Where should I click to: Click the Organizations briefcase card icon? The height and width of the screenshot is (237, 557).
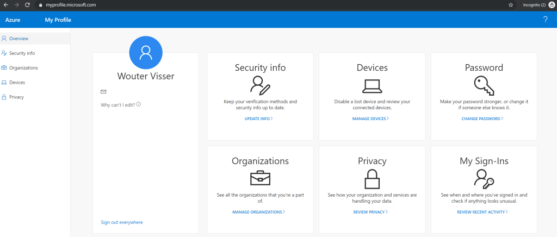coord(260,178)
